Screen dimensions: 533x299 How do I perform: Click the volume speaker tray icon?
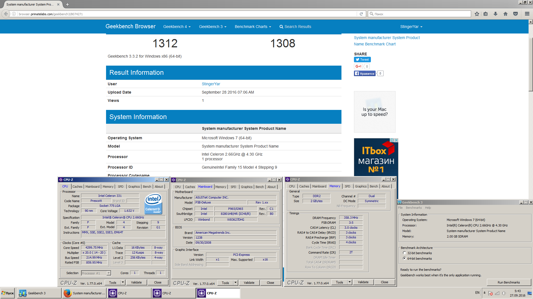click(504, 293)
